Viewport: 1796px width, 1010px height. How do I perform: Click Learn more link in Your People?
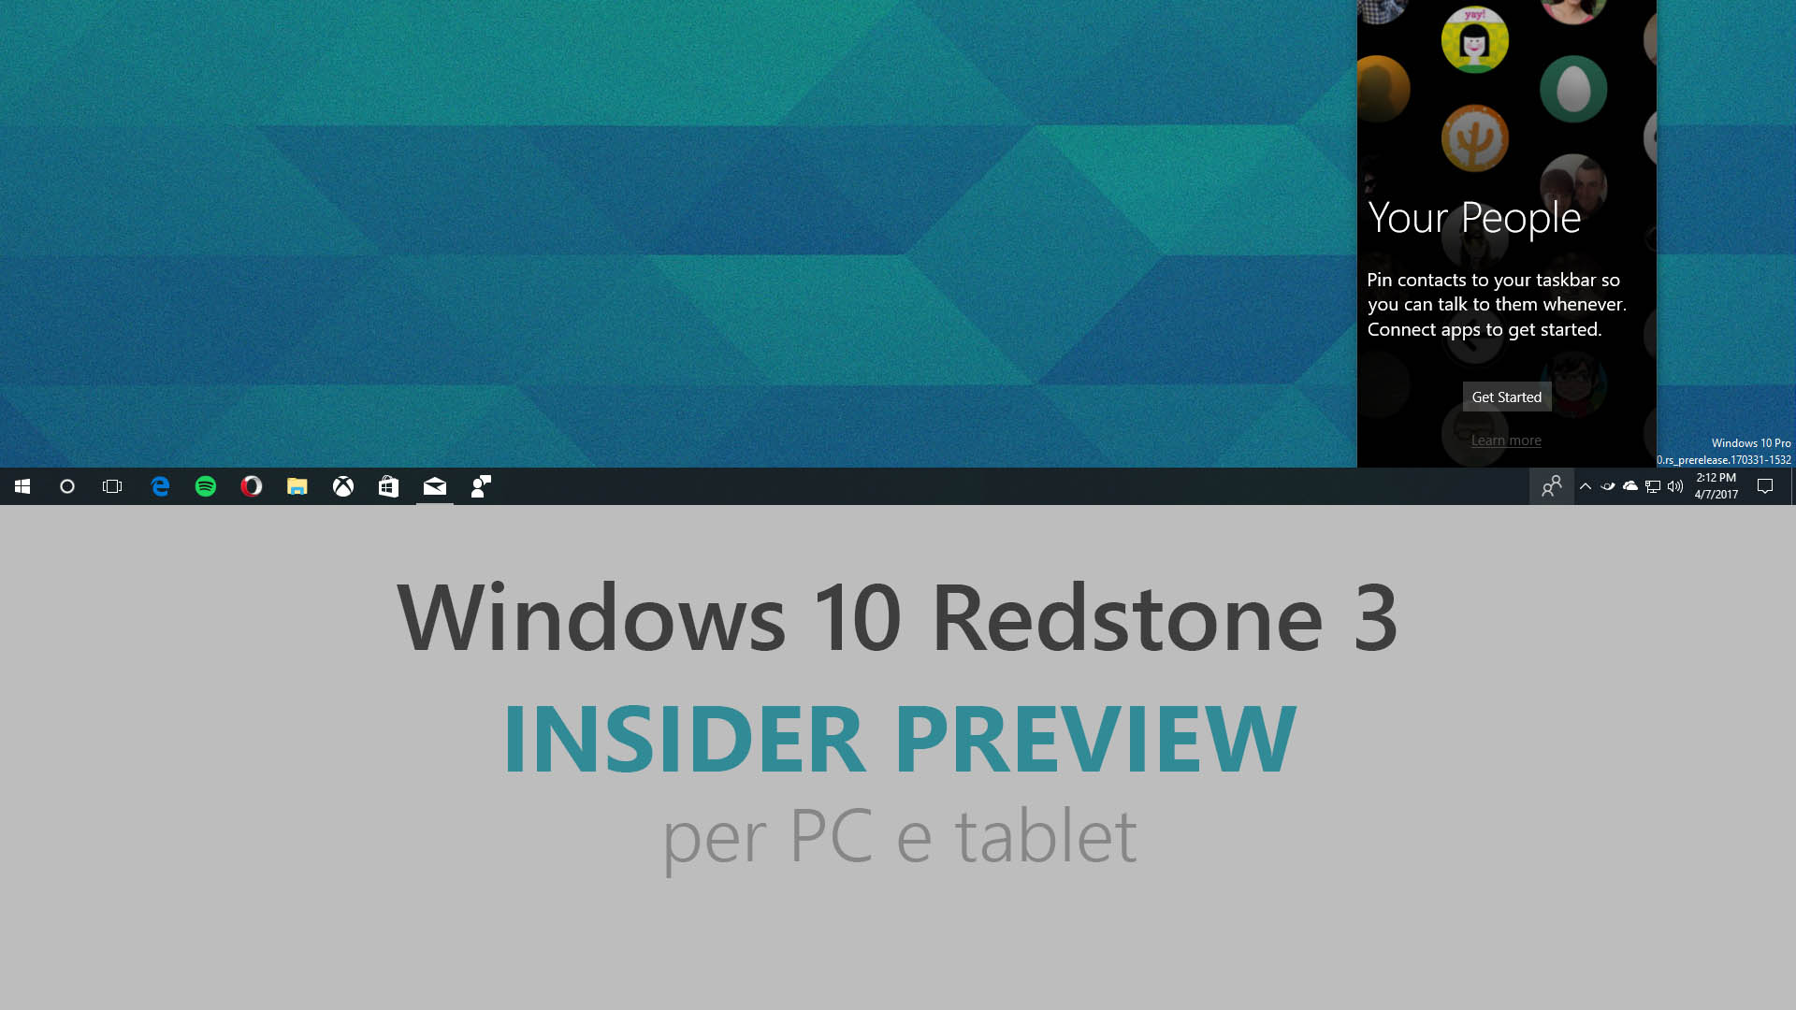1506,440
